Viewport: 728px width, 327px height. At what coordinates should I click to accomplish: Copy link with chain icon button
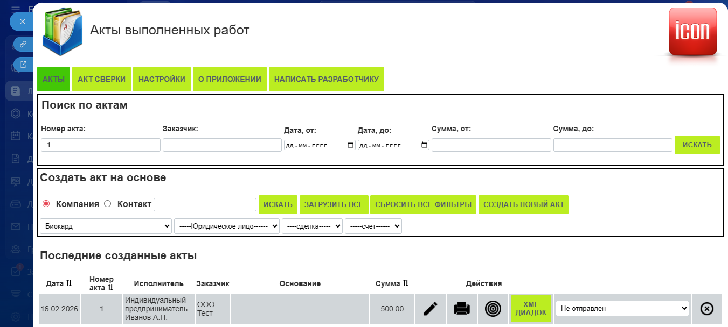click(23, 44)
